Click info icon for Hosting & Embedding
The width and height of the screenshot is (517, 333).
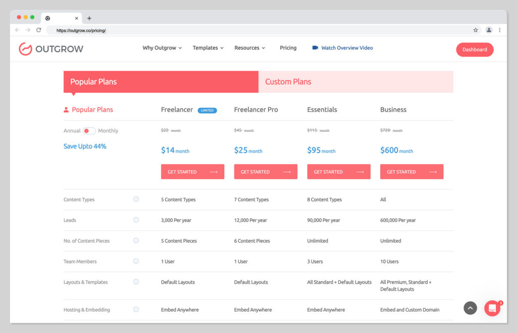click(x=136, y=310)
